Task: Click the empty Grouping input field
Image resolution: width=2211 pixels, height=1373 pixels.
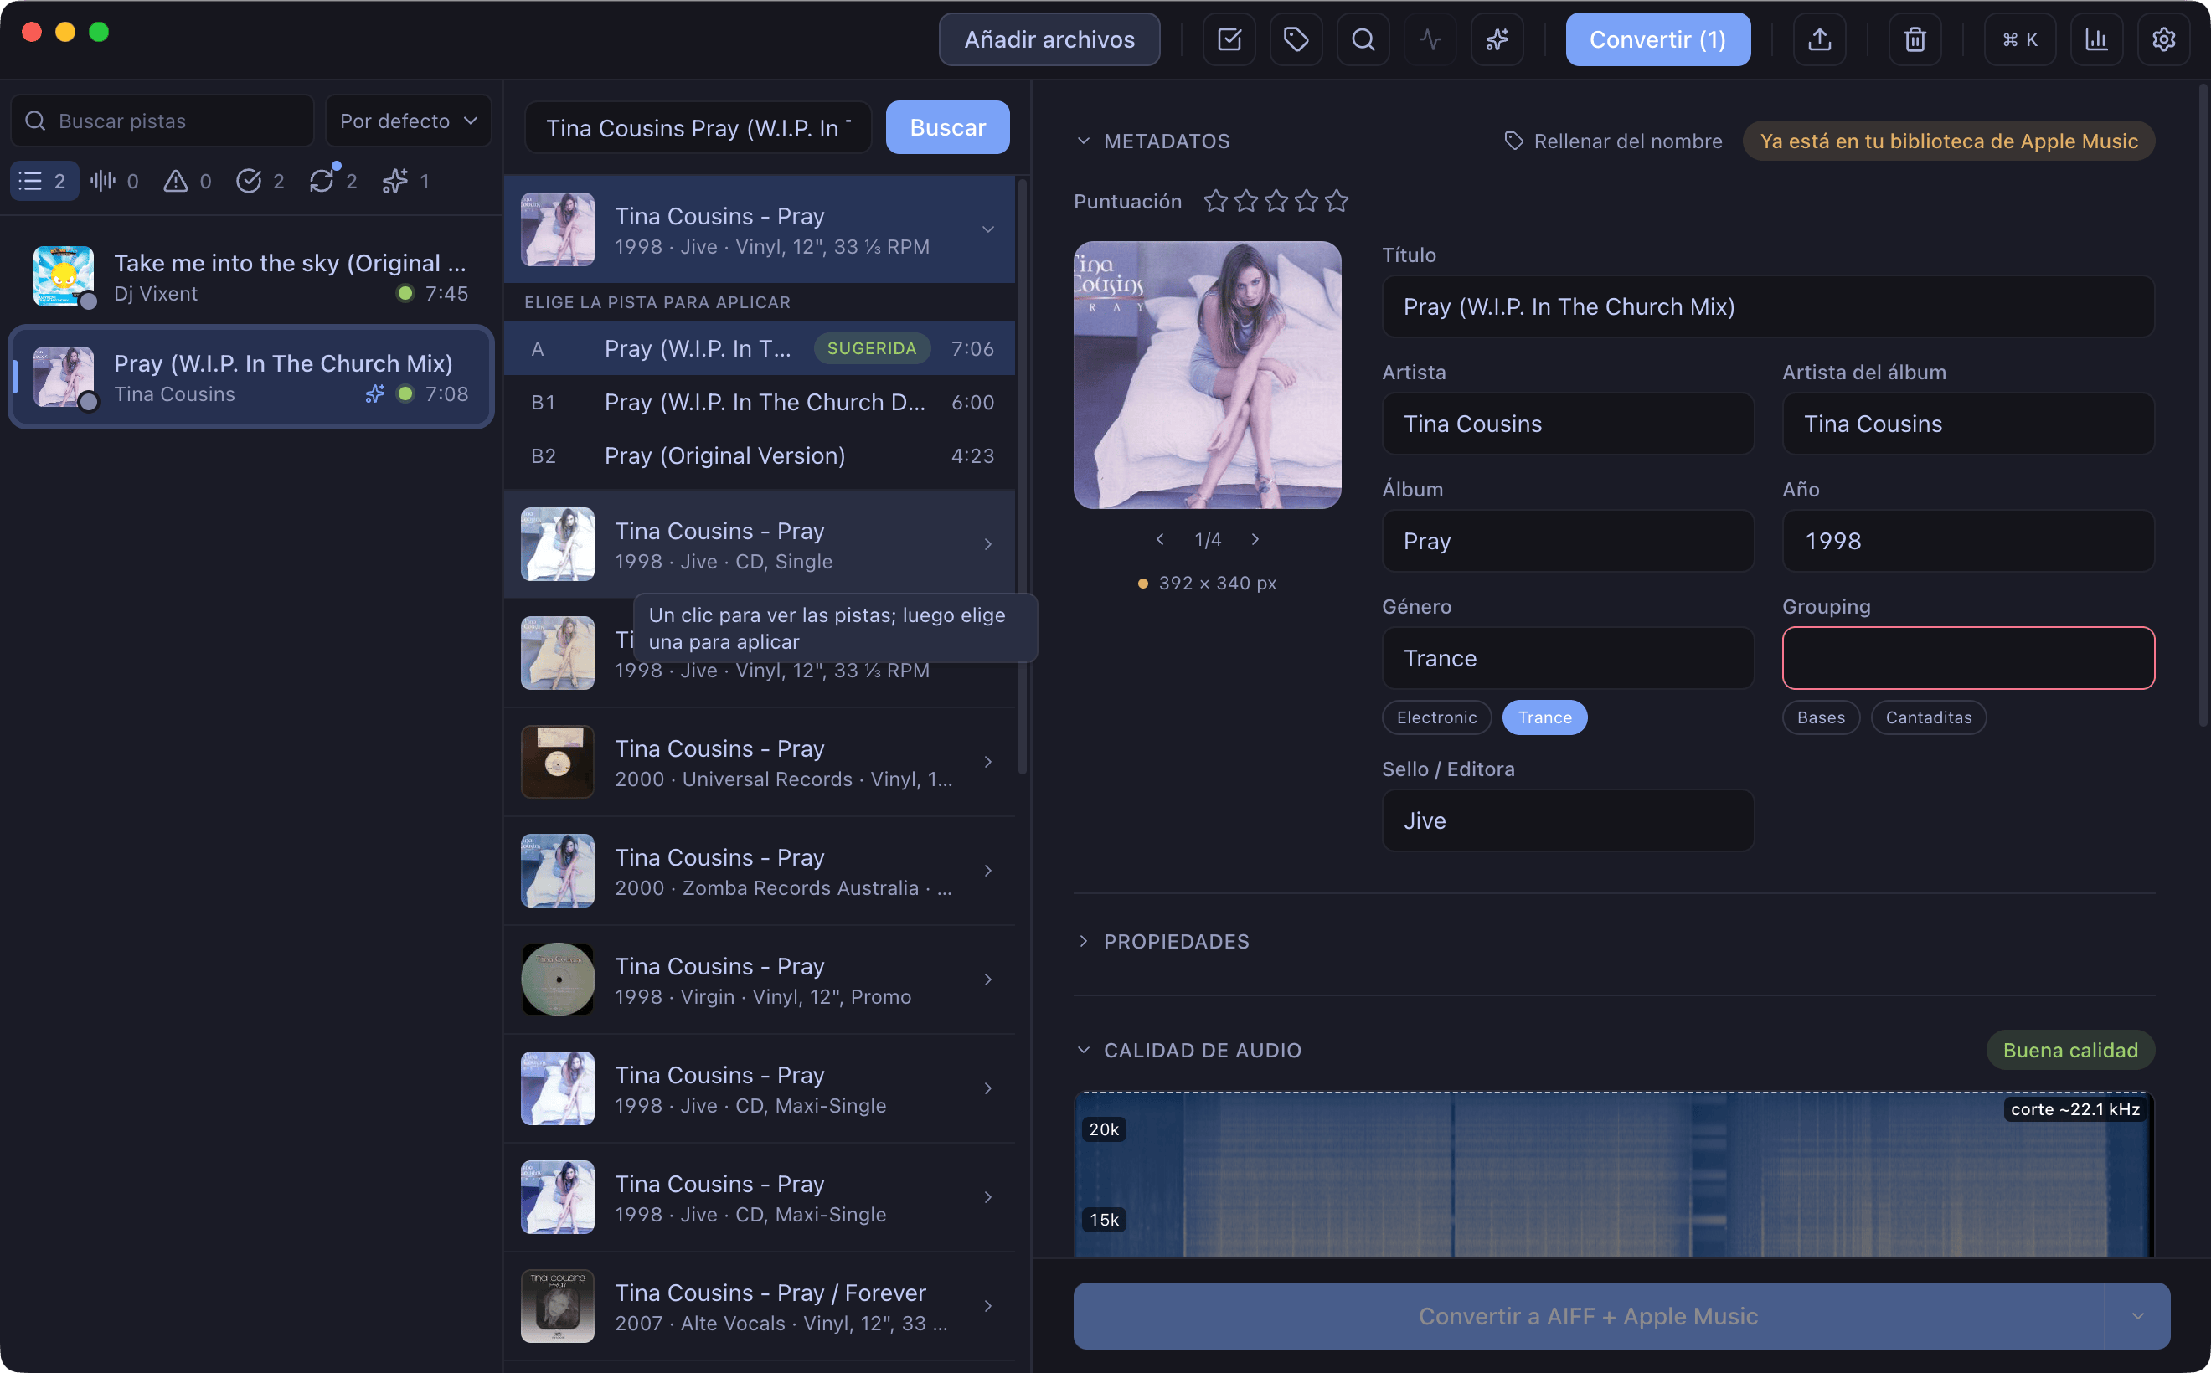Action: tap(1968, 658)
